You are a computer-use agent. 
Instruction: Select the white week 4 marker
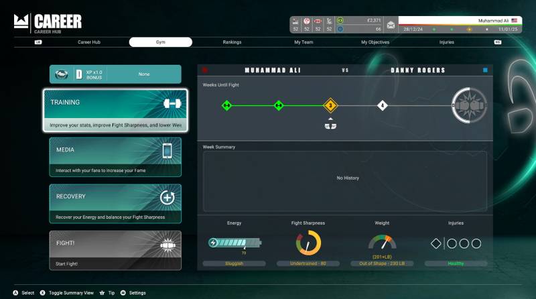click(382, 105)
